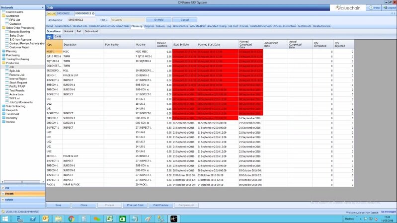This screenshot has width=397, height=223.
Task: Open Split Job under Production
Action: click(x=14, y=70)
